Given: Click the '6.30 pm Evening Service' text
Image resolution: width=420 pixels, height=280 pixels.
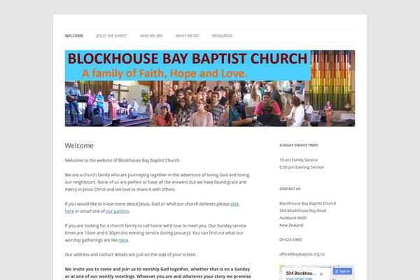Looking at the screenshot, I should tap(301, 167).
